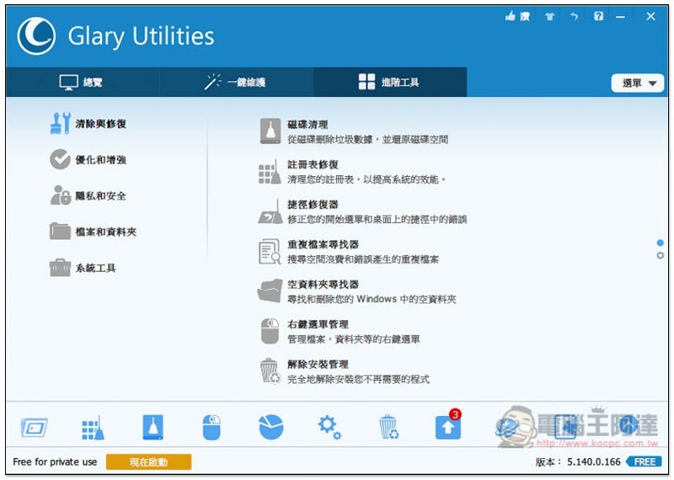Open the 磁碟清理 tool link
This screenshot has height=480, width=674.
308,125
